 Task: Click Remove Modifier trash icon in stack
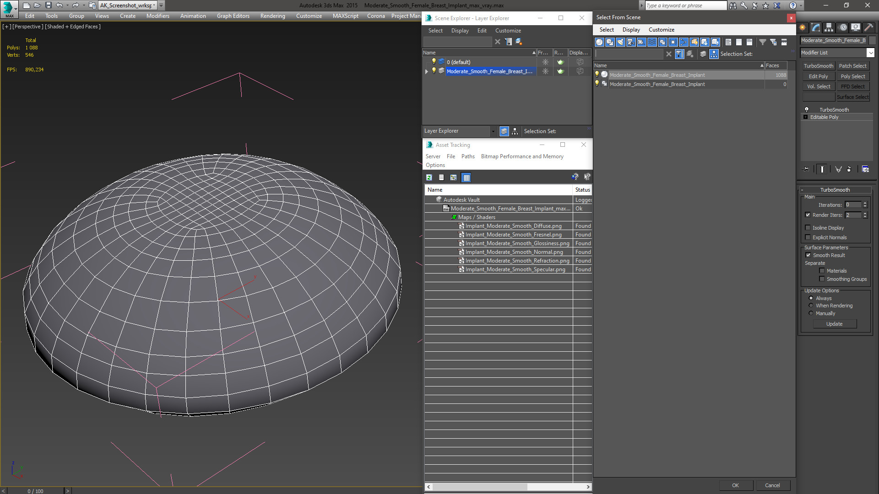[x=849, y=169]
